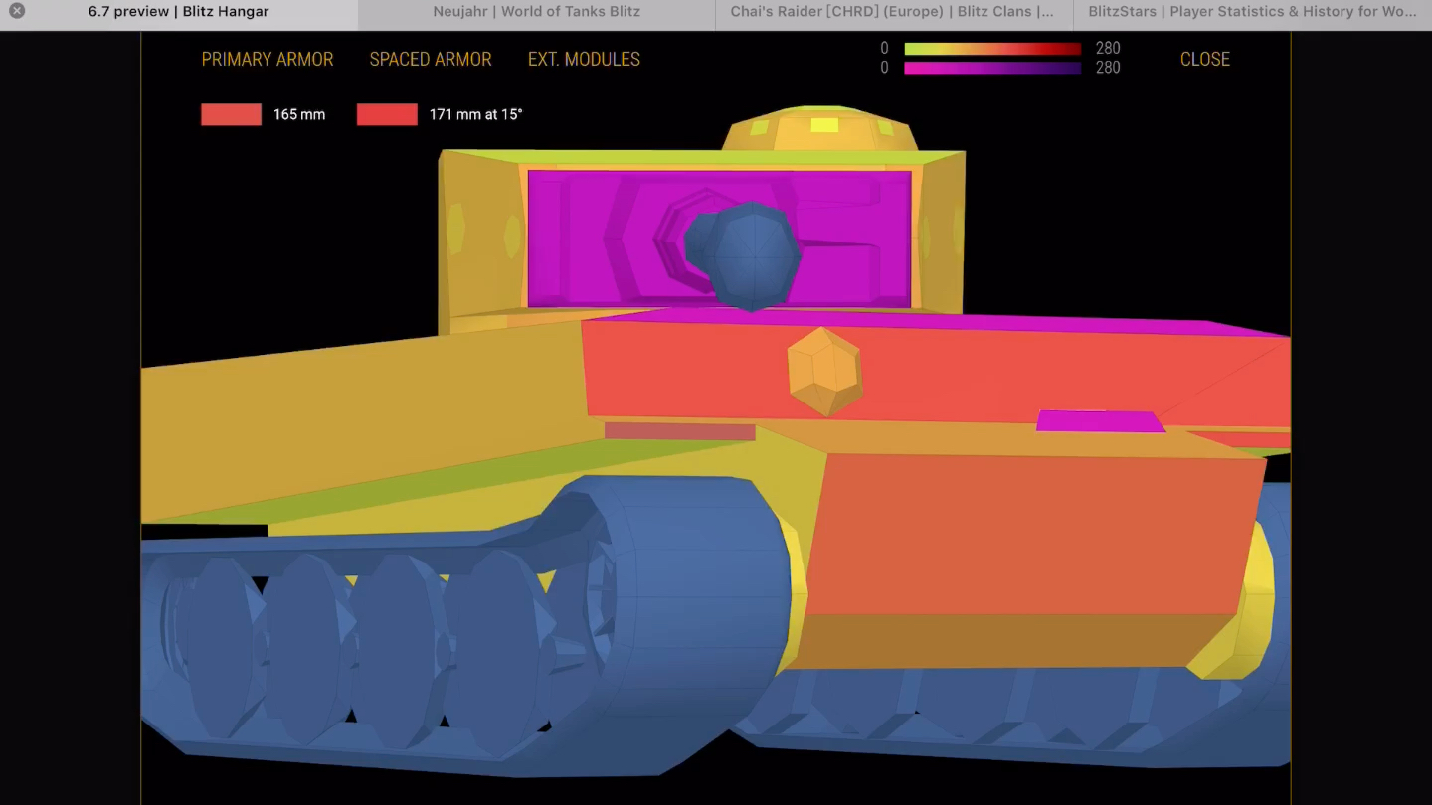1432x805 pixels.
Task: Click the upper "280" scale maximum value
Action: 1108,48
